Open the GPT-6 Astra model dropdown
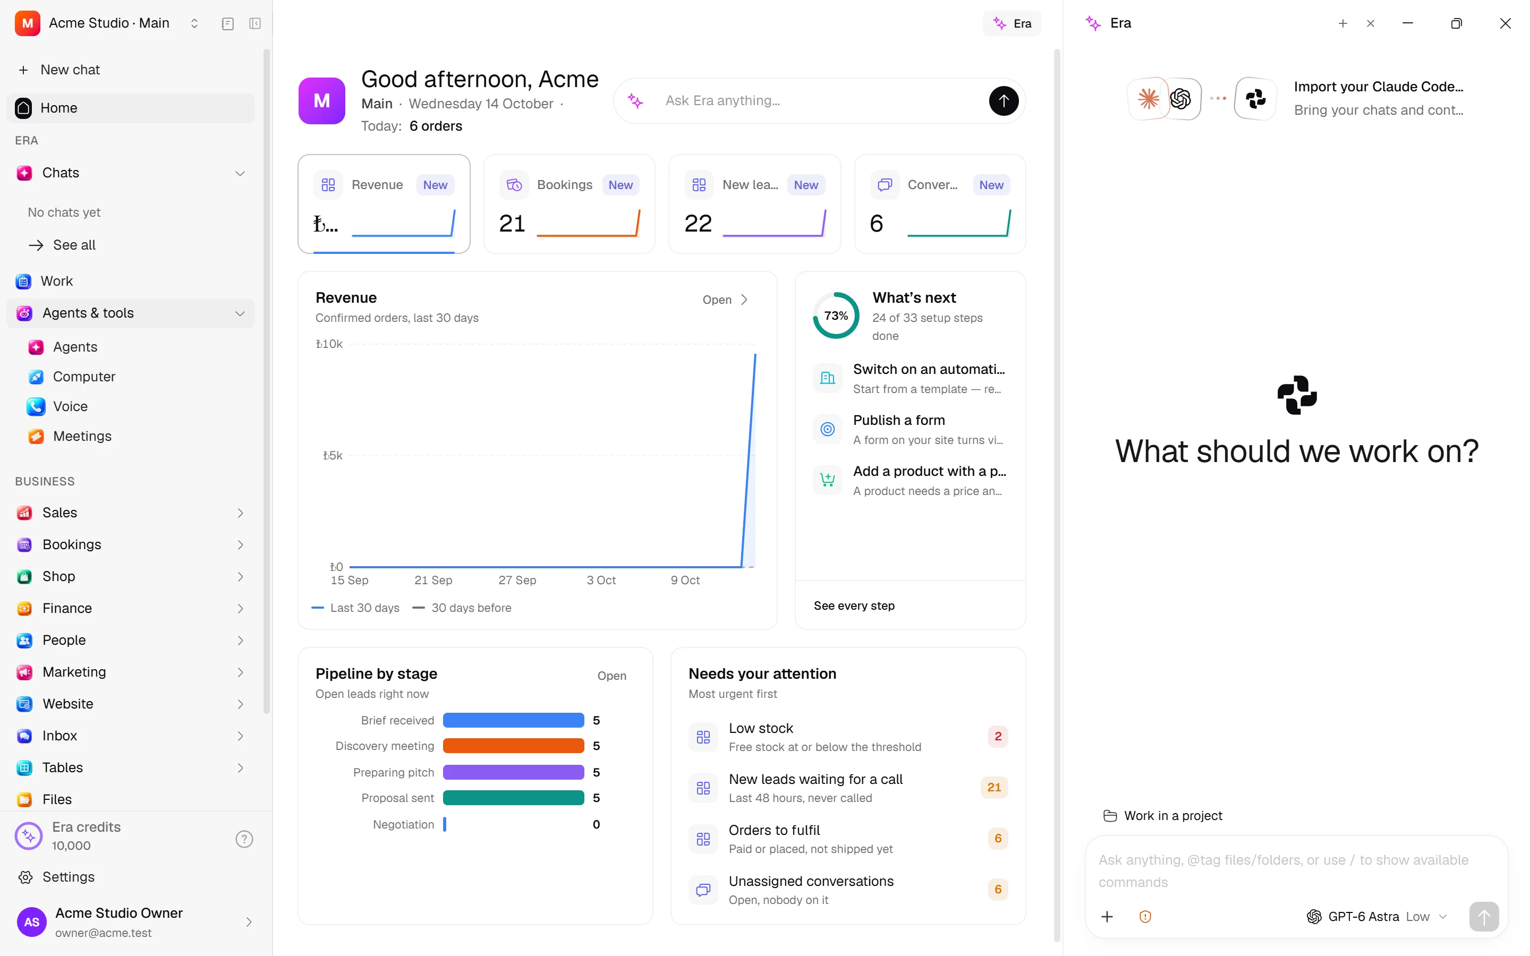Viewport: 1530px width, 956px height. (1376, 916)
